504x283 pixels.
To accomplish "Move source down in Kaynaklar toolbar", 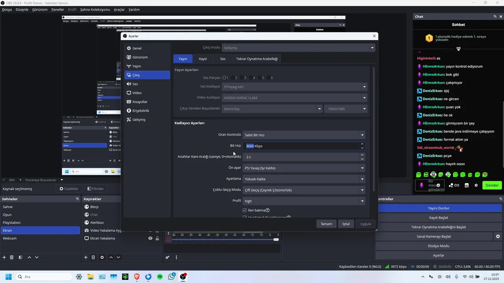I will point(118,257).
